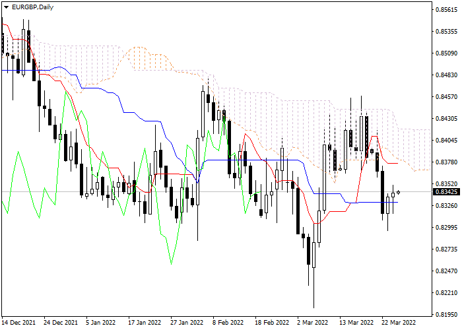462x330 pixels.
Task: Select the 5 Jan 2022 date label
Action: (101, 322)
